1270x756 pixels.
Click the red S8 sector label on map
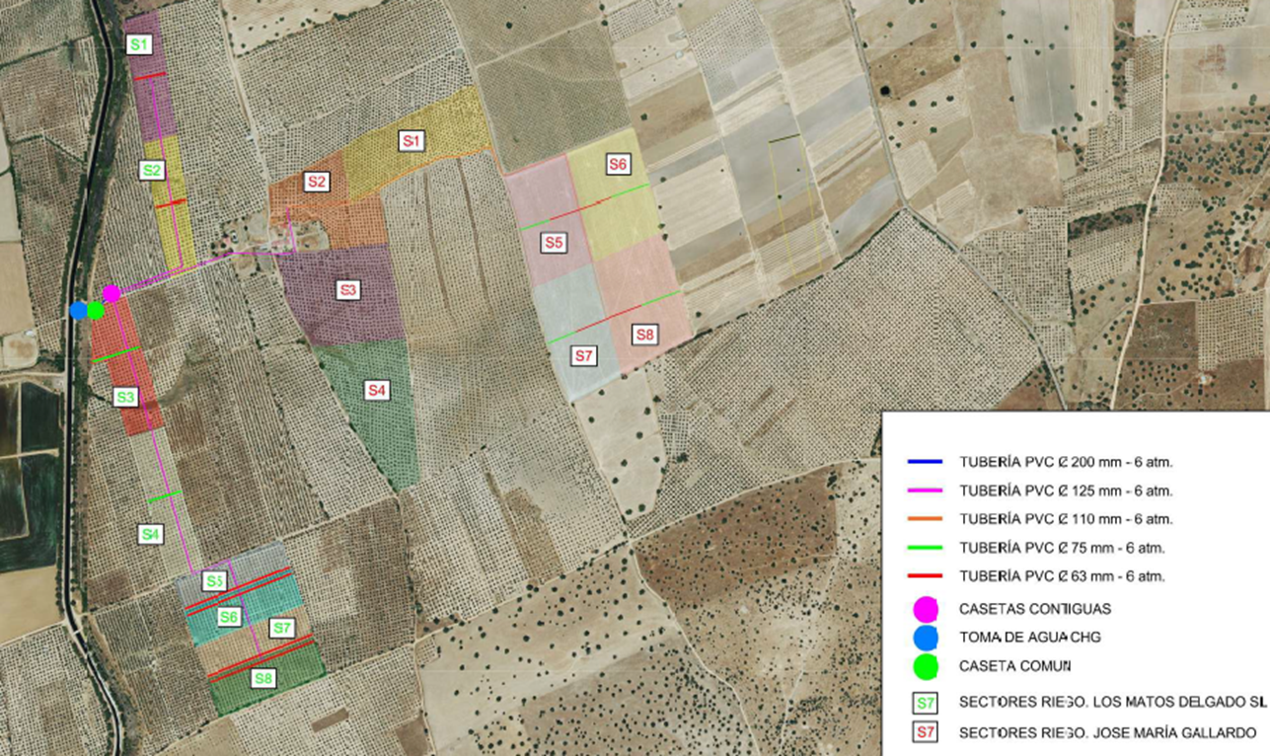click(x=644, y=336)
